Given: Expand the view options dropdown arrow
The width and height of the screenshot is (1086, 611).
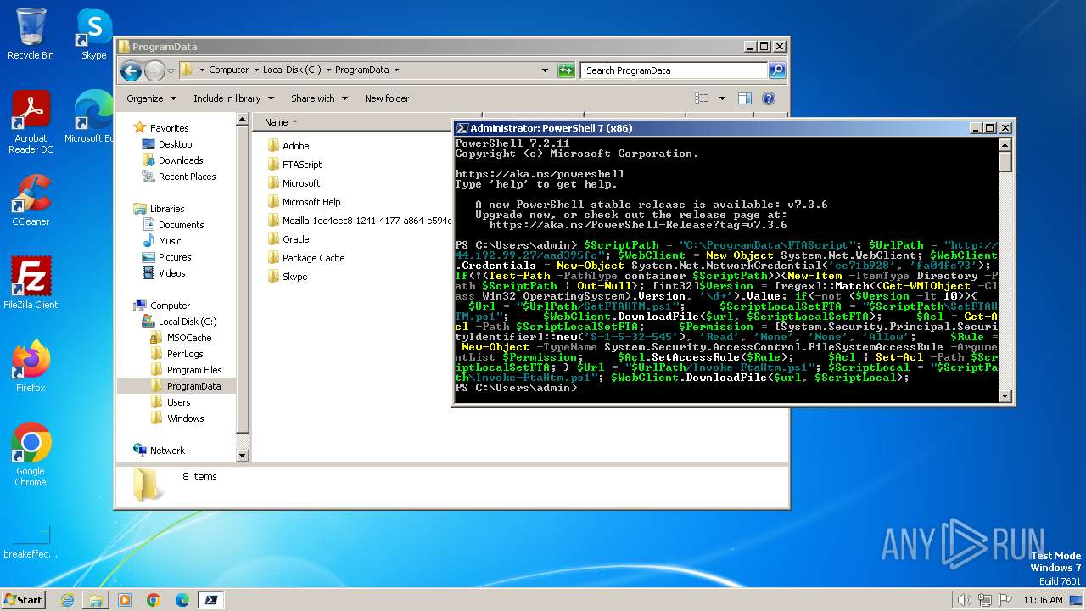Looking at the screenshot, I should coord(722,98).
